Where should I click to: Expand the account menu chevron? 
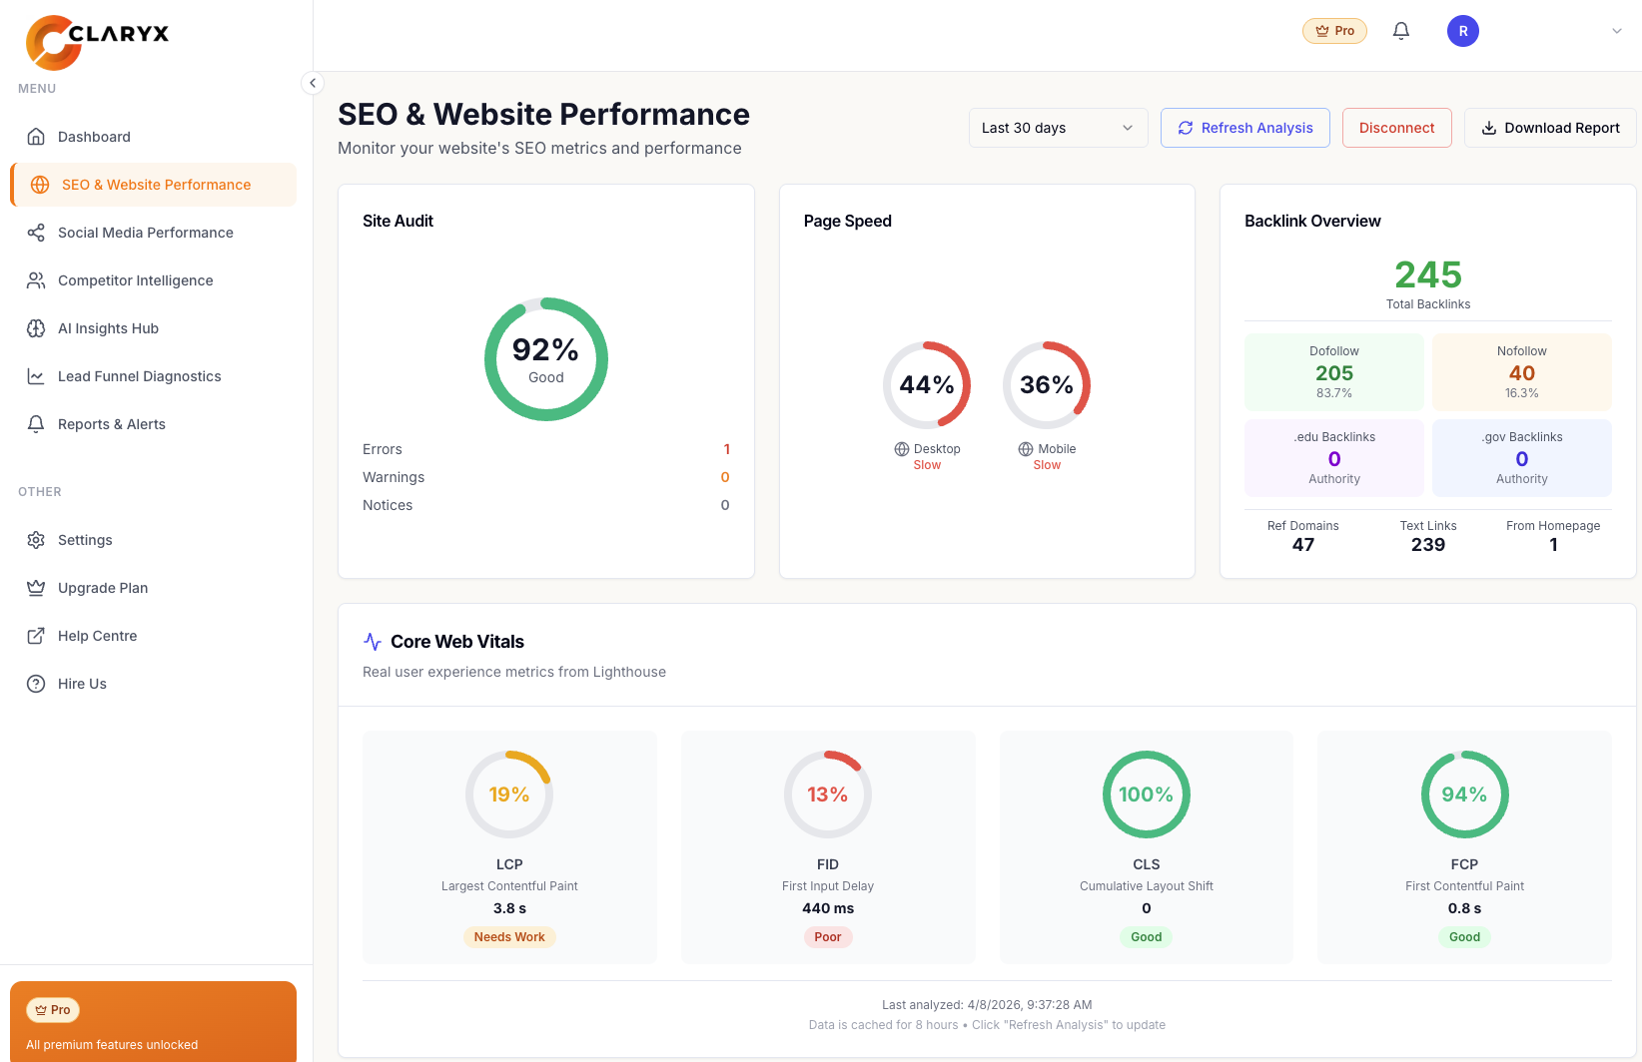(x=1616, y=31)
